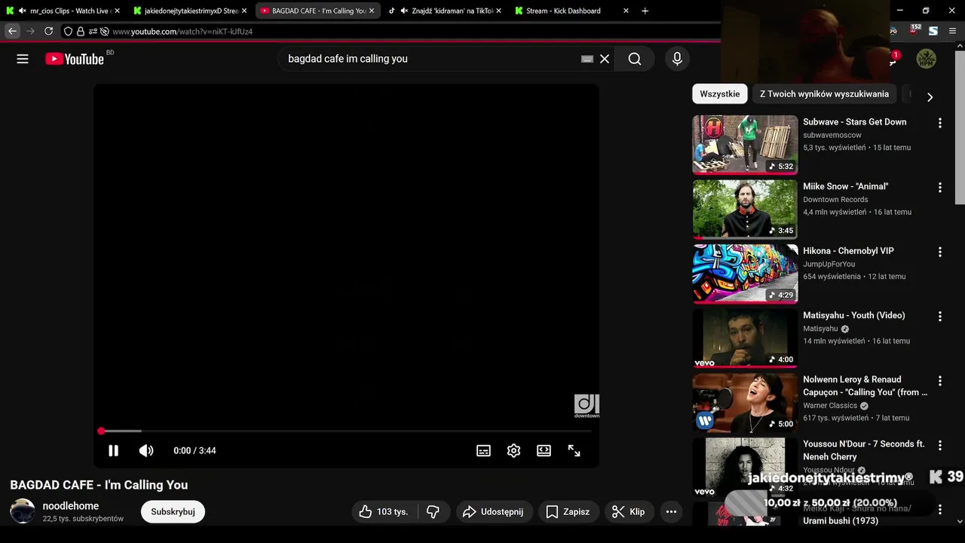Open Subwave - Stars Get Down thumbnail
The width and height of the screenshot is (965, 543).
click(745, 145)
